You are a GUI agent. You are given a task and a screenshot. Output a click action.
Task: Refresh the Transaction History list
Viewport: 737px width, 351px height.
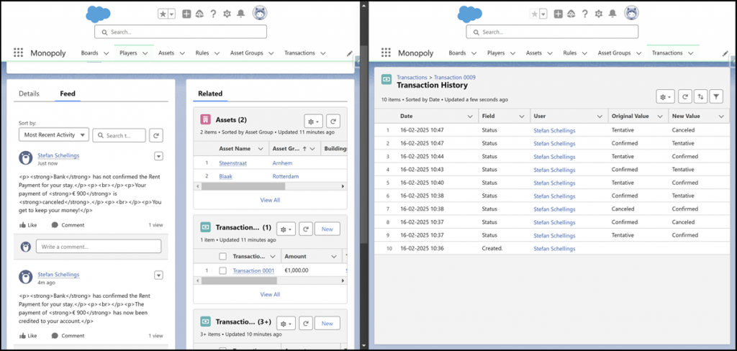pos(685,97)
